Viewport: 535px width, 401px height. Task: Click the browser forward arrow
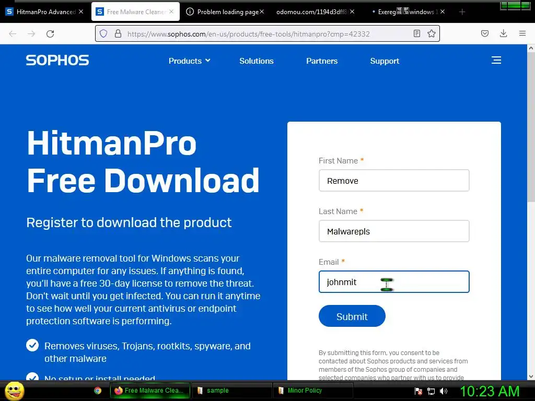pyautogui.click(x=31, y=34)
